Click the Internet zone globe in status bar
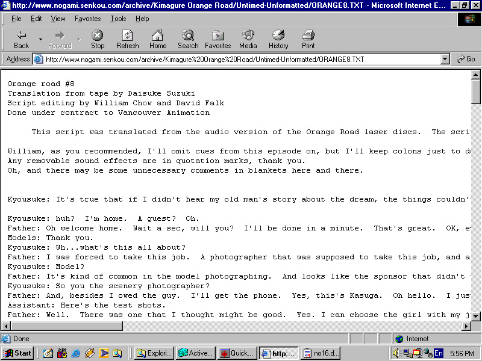Screen dimensions: 482x361 tap(399, 339)
